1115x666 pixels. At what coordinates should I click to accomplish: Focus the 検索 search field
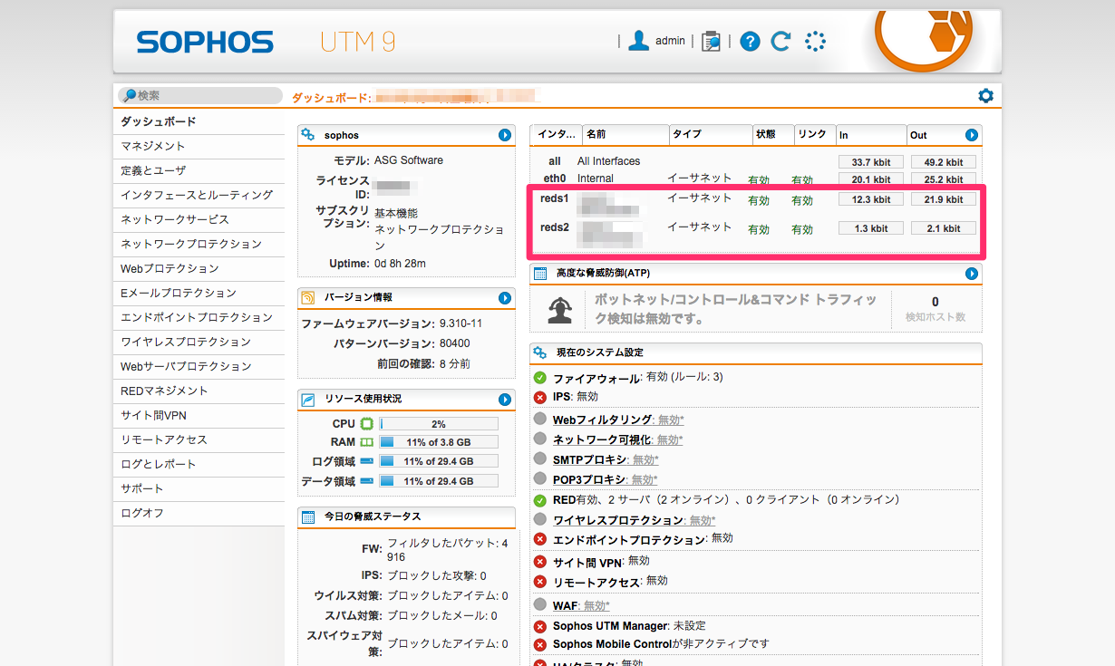tap(200, 95)
